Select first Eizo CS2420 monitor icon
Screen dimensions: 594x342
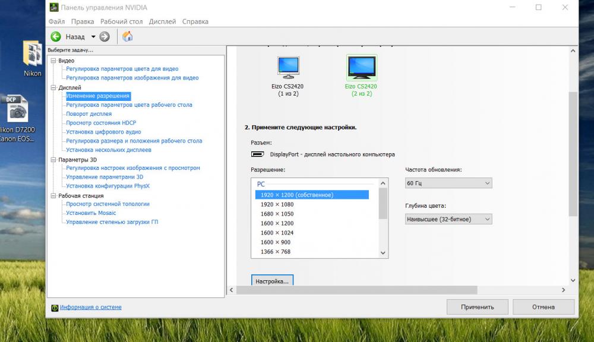(288, 68)
